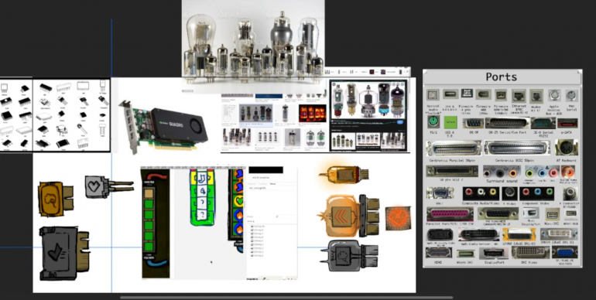Click the Component Video jacks image
Screen dimensions: 596x300
(536, 193)
